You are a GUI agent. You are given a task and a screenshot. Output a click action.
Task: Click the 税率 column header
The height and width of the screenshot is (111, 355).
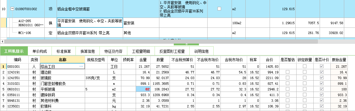point(253,60)
